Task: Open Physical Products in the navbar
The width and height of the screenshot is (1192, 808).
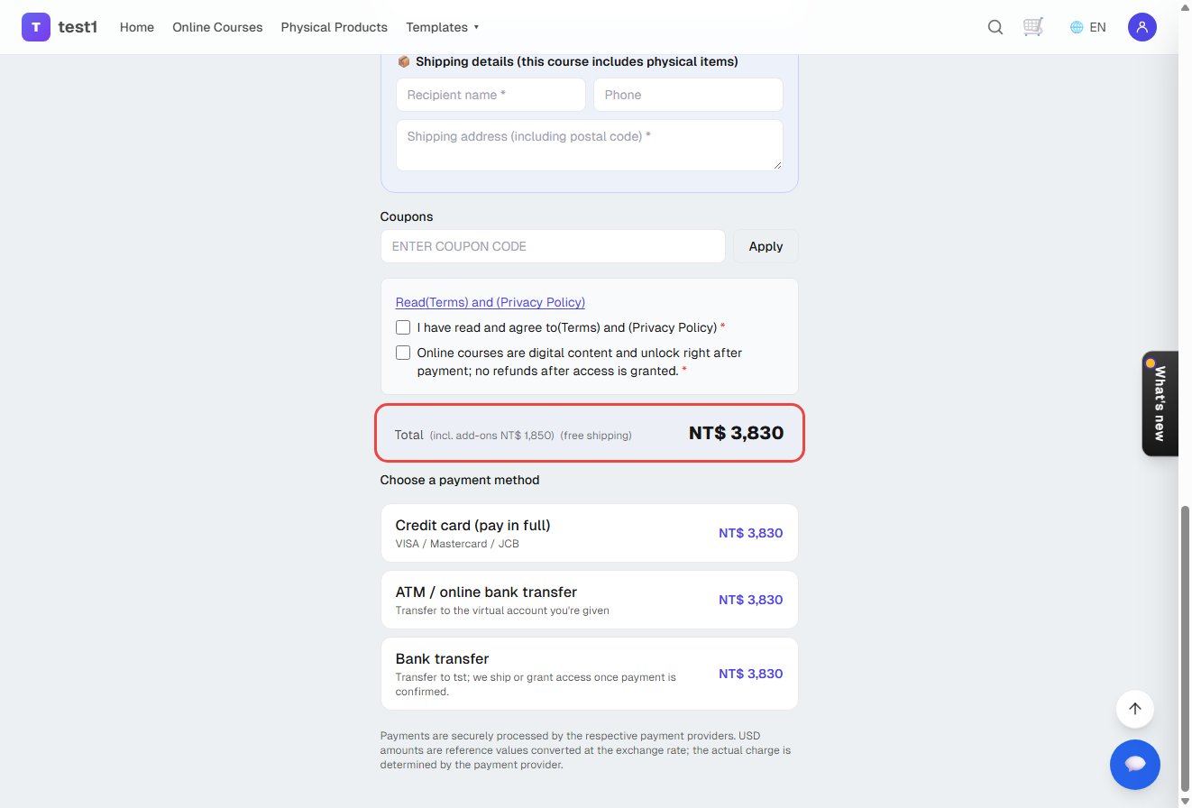Action: point(334,27)
